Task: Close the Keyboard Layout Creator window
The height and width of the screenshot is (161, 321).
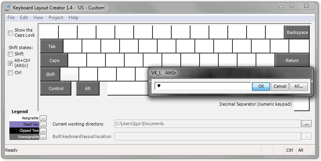Action: click(x=306, y=6)
